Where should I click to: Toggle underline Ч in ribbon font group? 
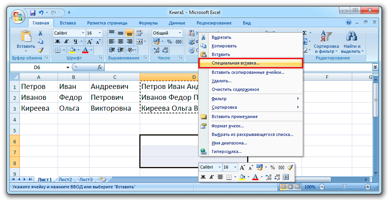75,41
